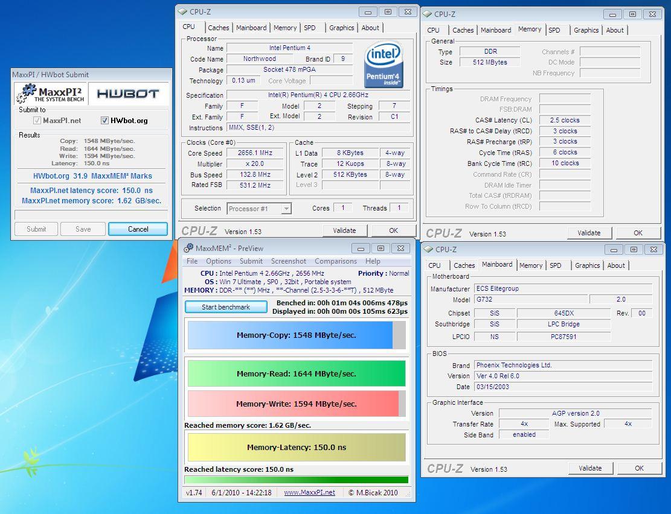Open the Submit menu in MaxxMEM²
The height and width of the screenshot is (514, 671).
[251, 261]
